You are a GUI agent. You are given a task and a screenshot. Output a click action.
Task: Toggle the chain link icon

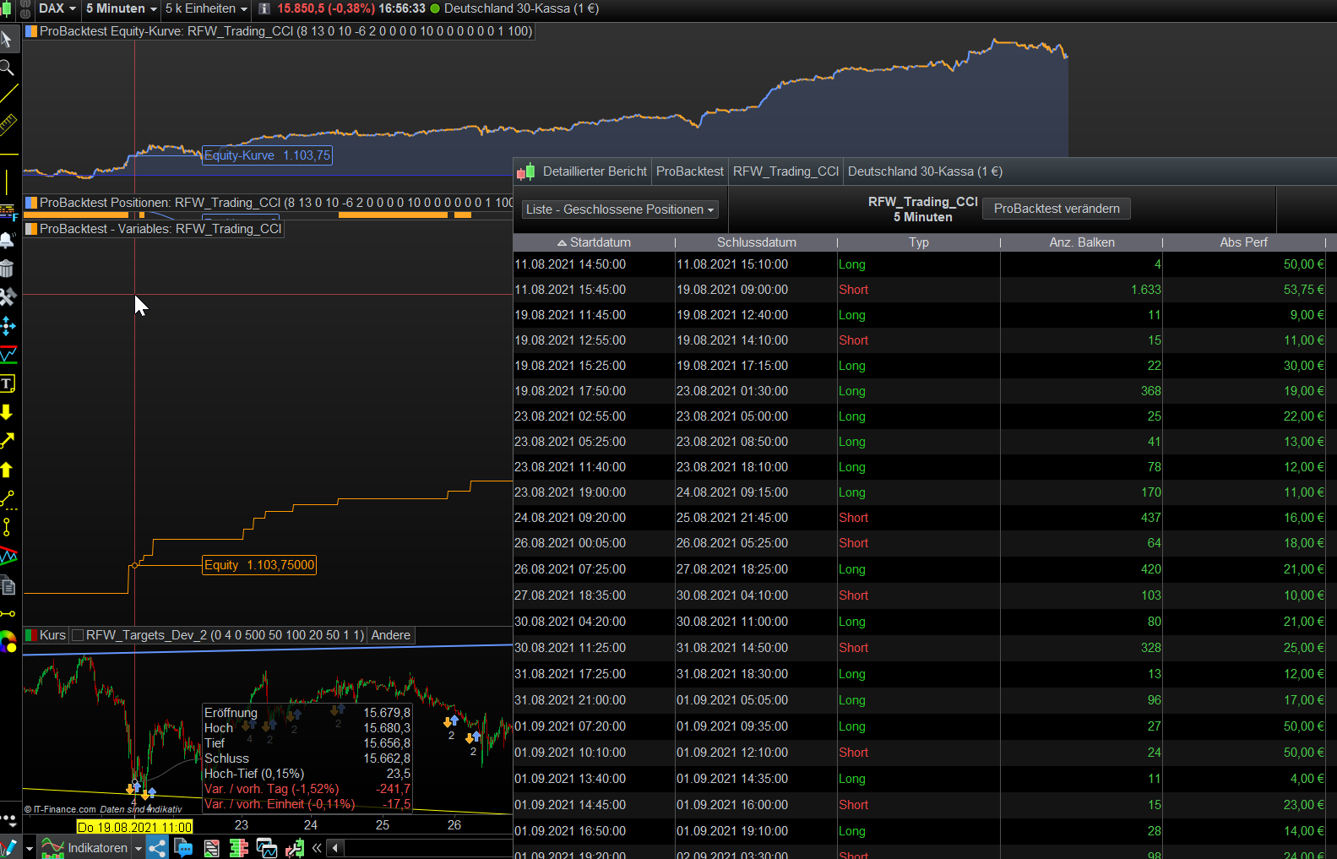25,9
